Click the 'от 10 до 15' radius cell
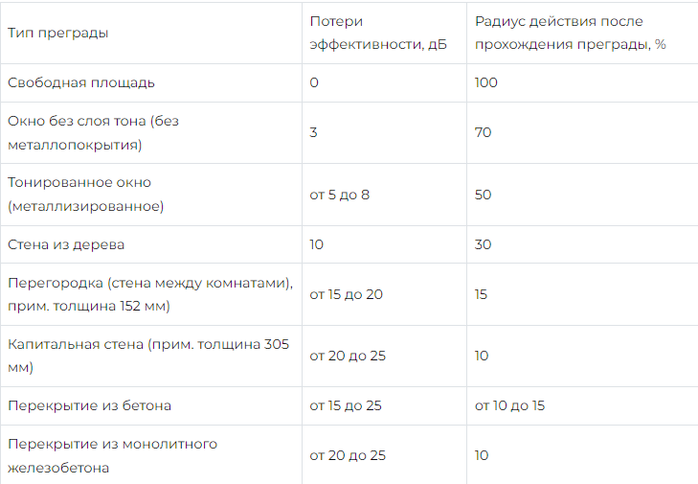This screenshot has width=698, height=484. (509, 405)
